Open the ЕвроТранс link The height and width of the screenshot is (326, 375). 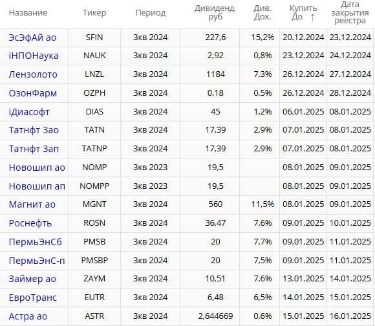point(32,298)
